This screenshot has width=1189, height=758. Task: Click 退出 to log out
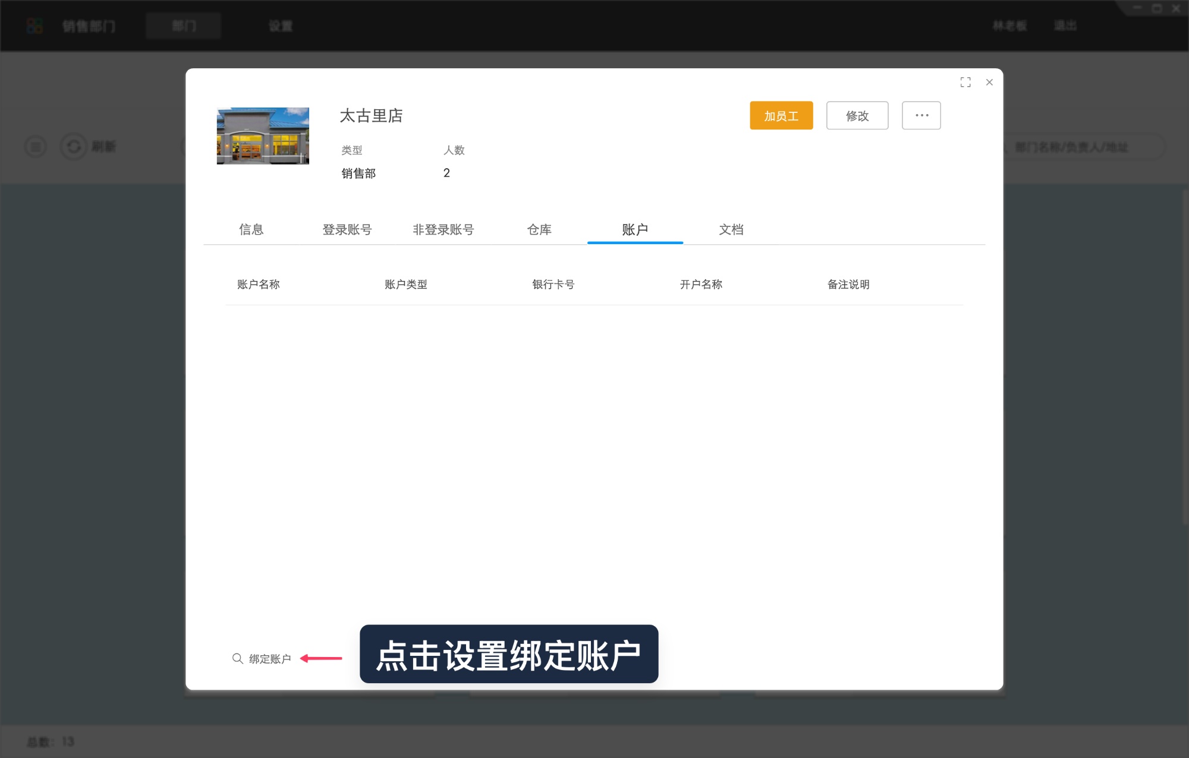click(x=1065, y=26)
